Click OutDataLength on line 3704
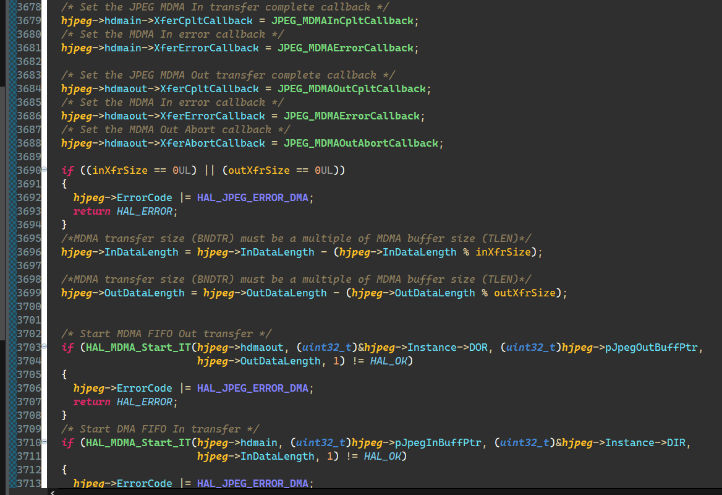This screenshot has width=722, height=495. pos(281,361)
